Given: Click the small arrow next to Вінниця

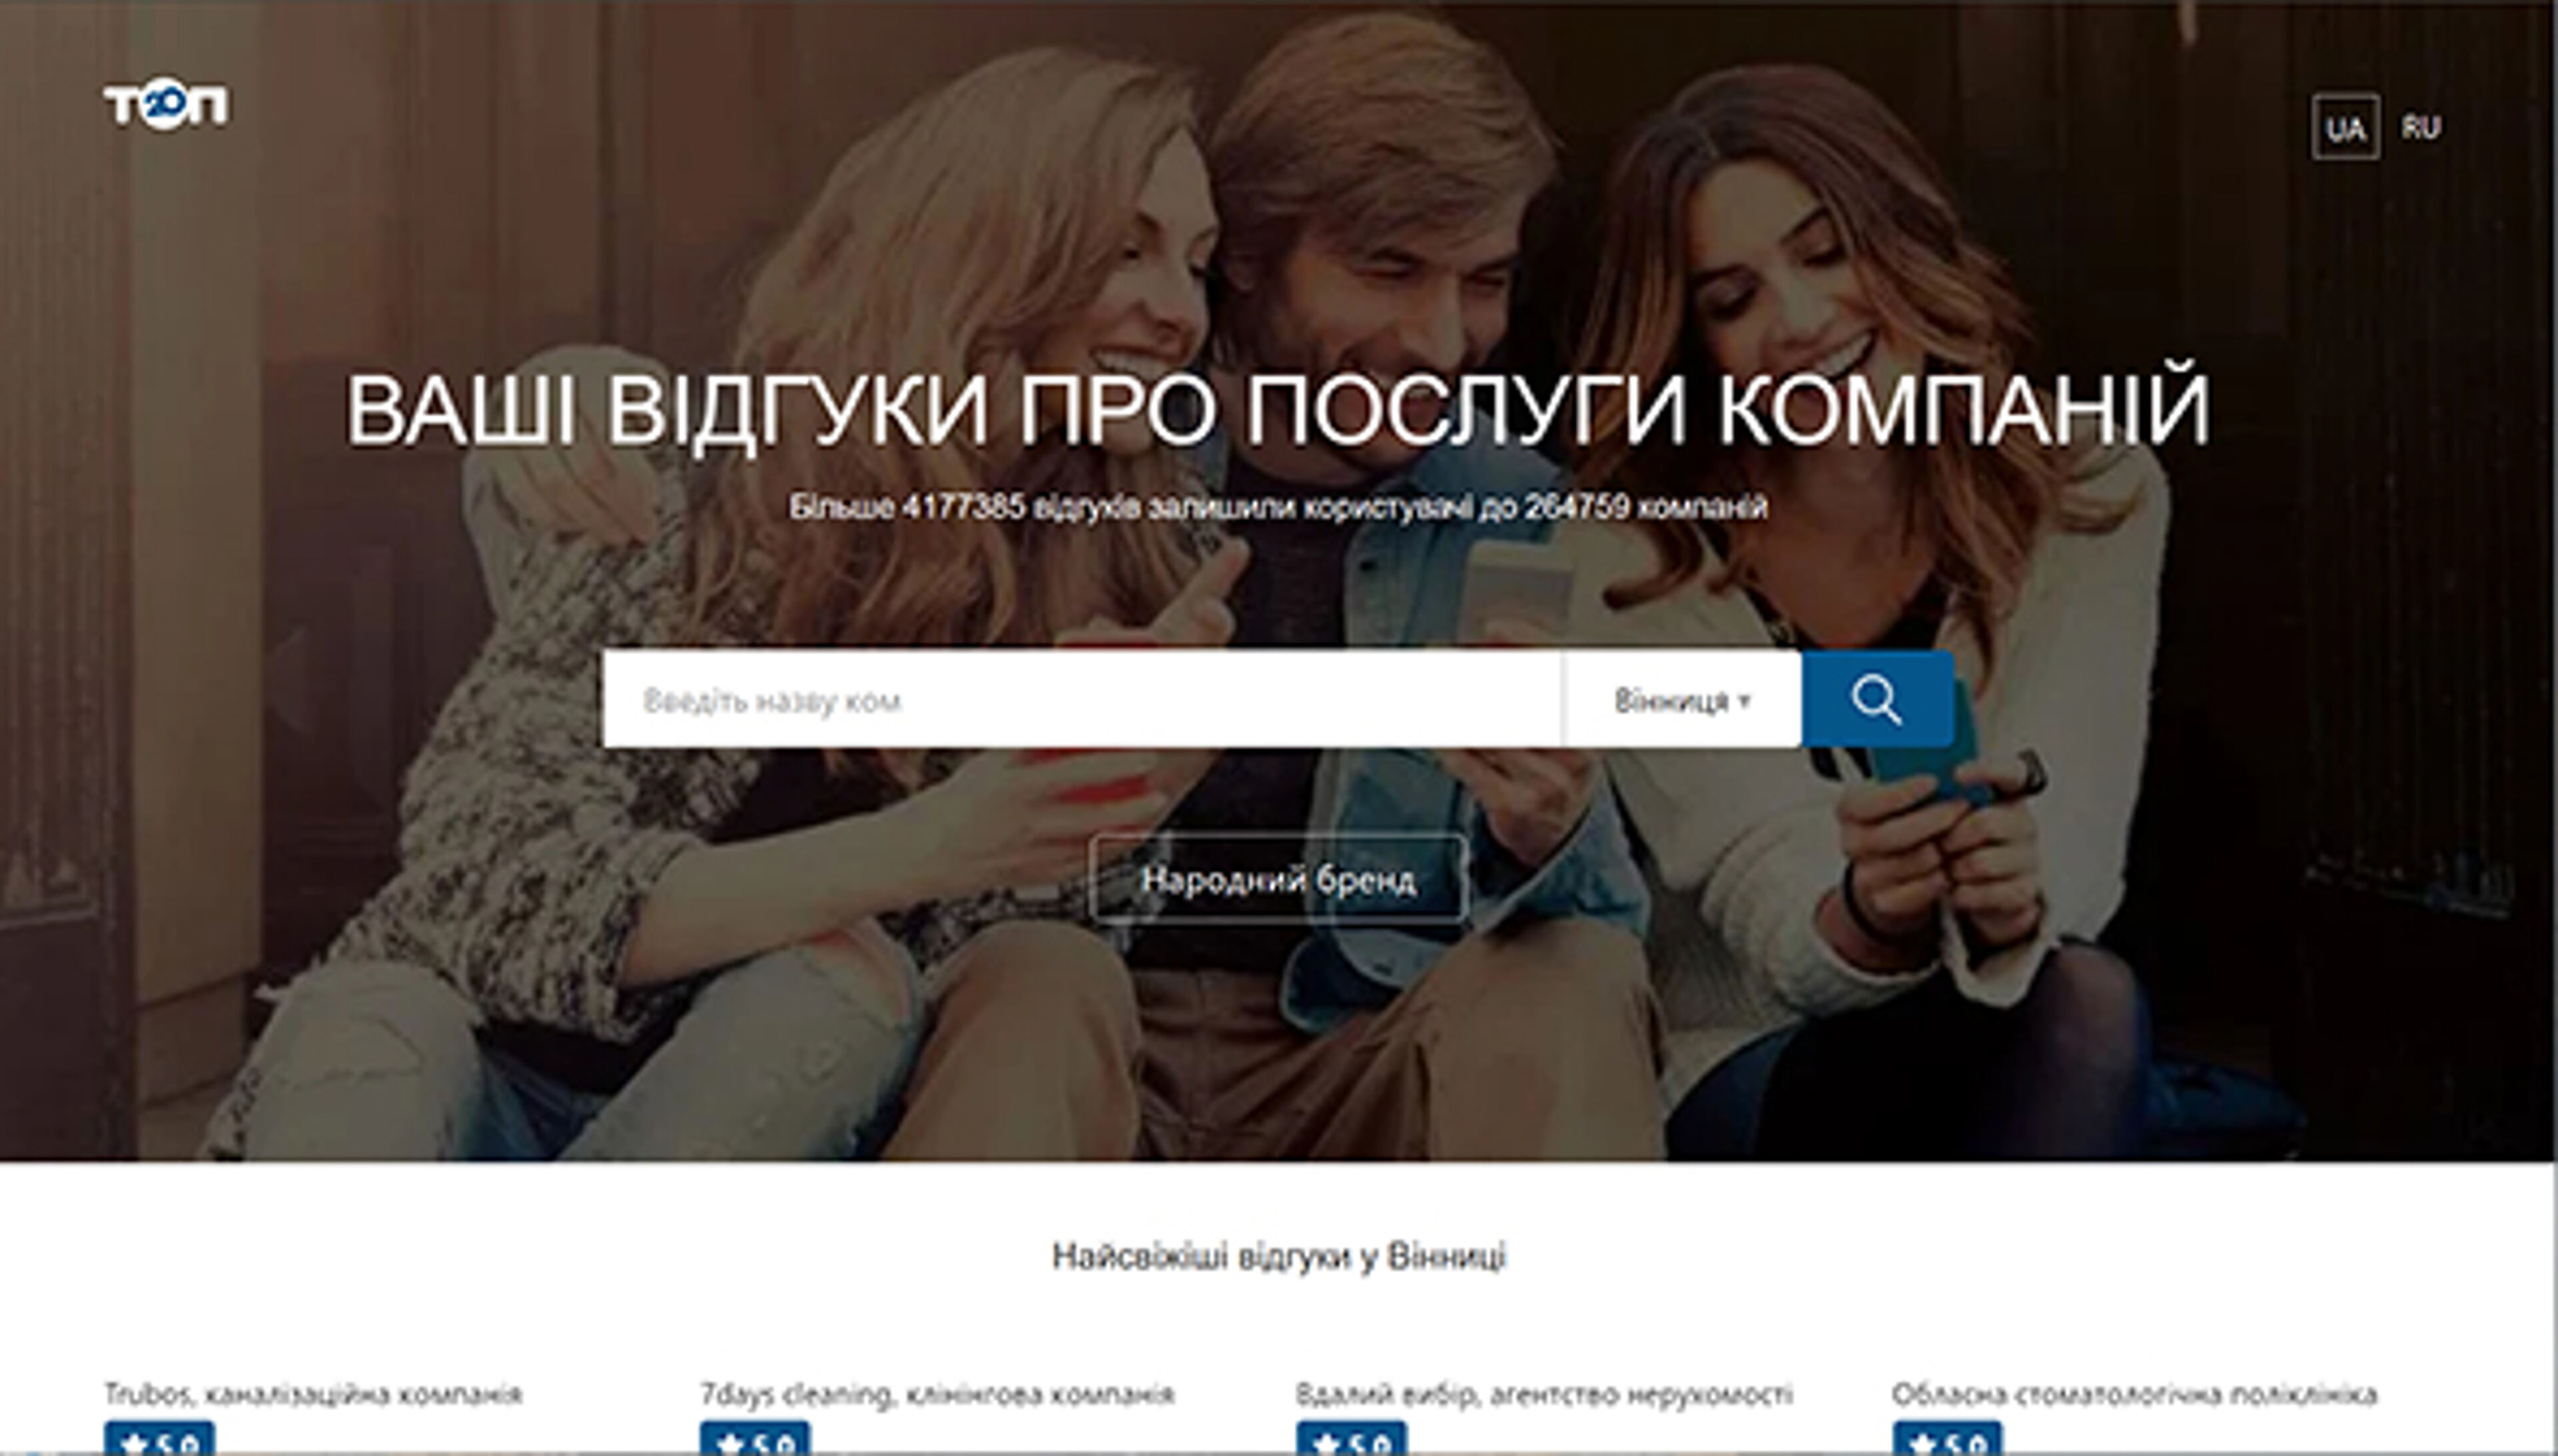Looking at the screenshot, I should click(x=1744, y=701).
